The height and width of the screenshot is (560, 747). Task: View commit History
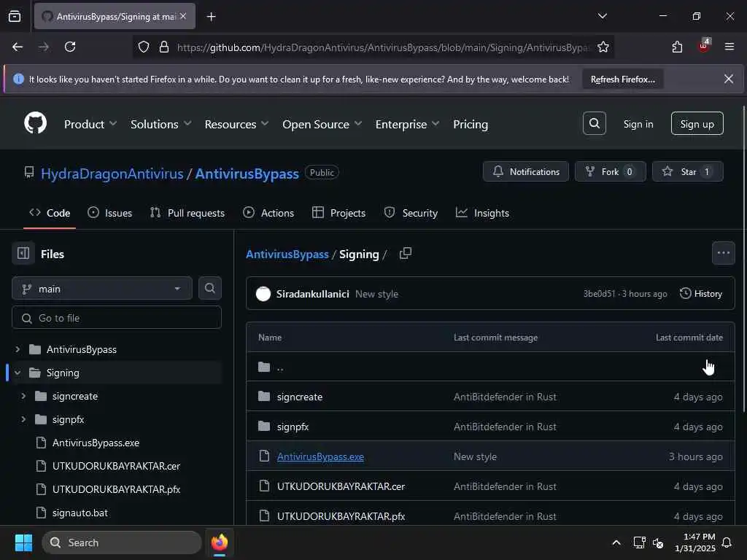[701, 293]
